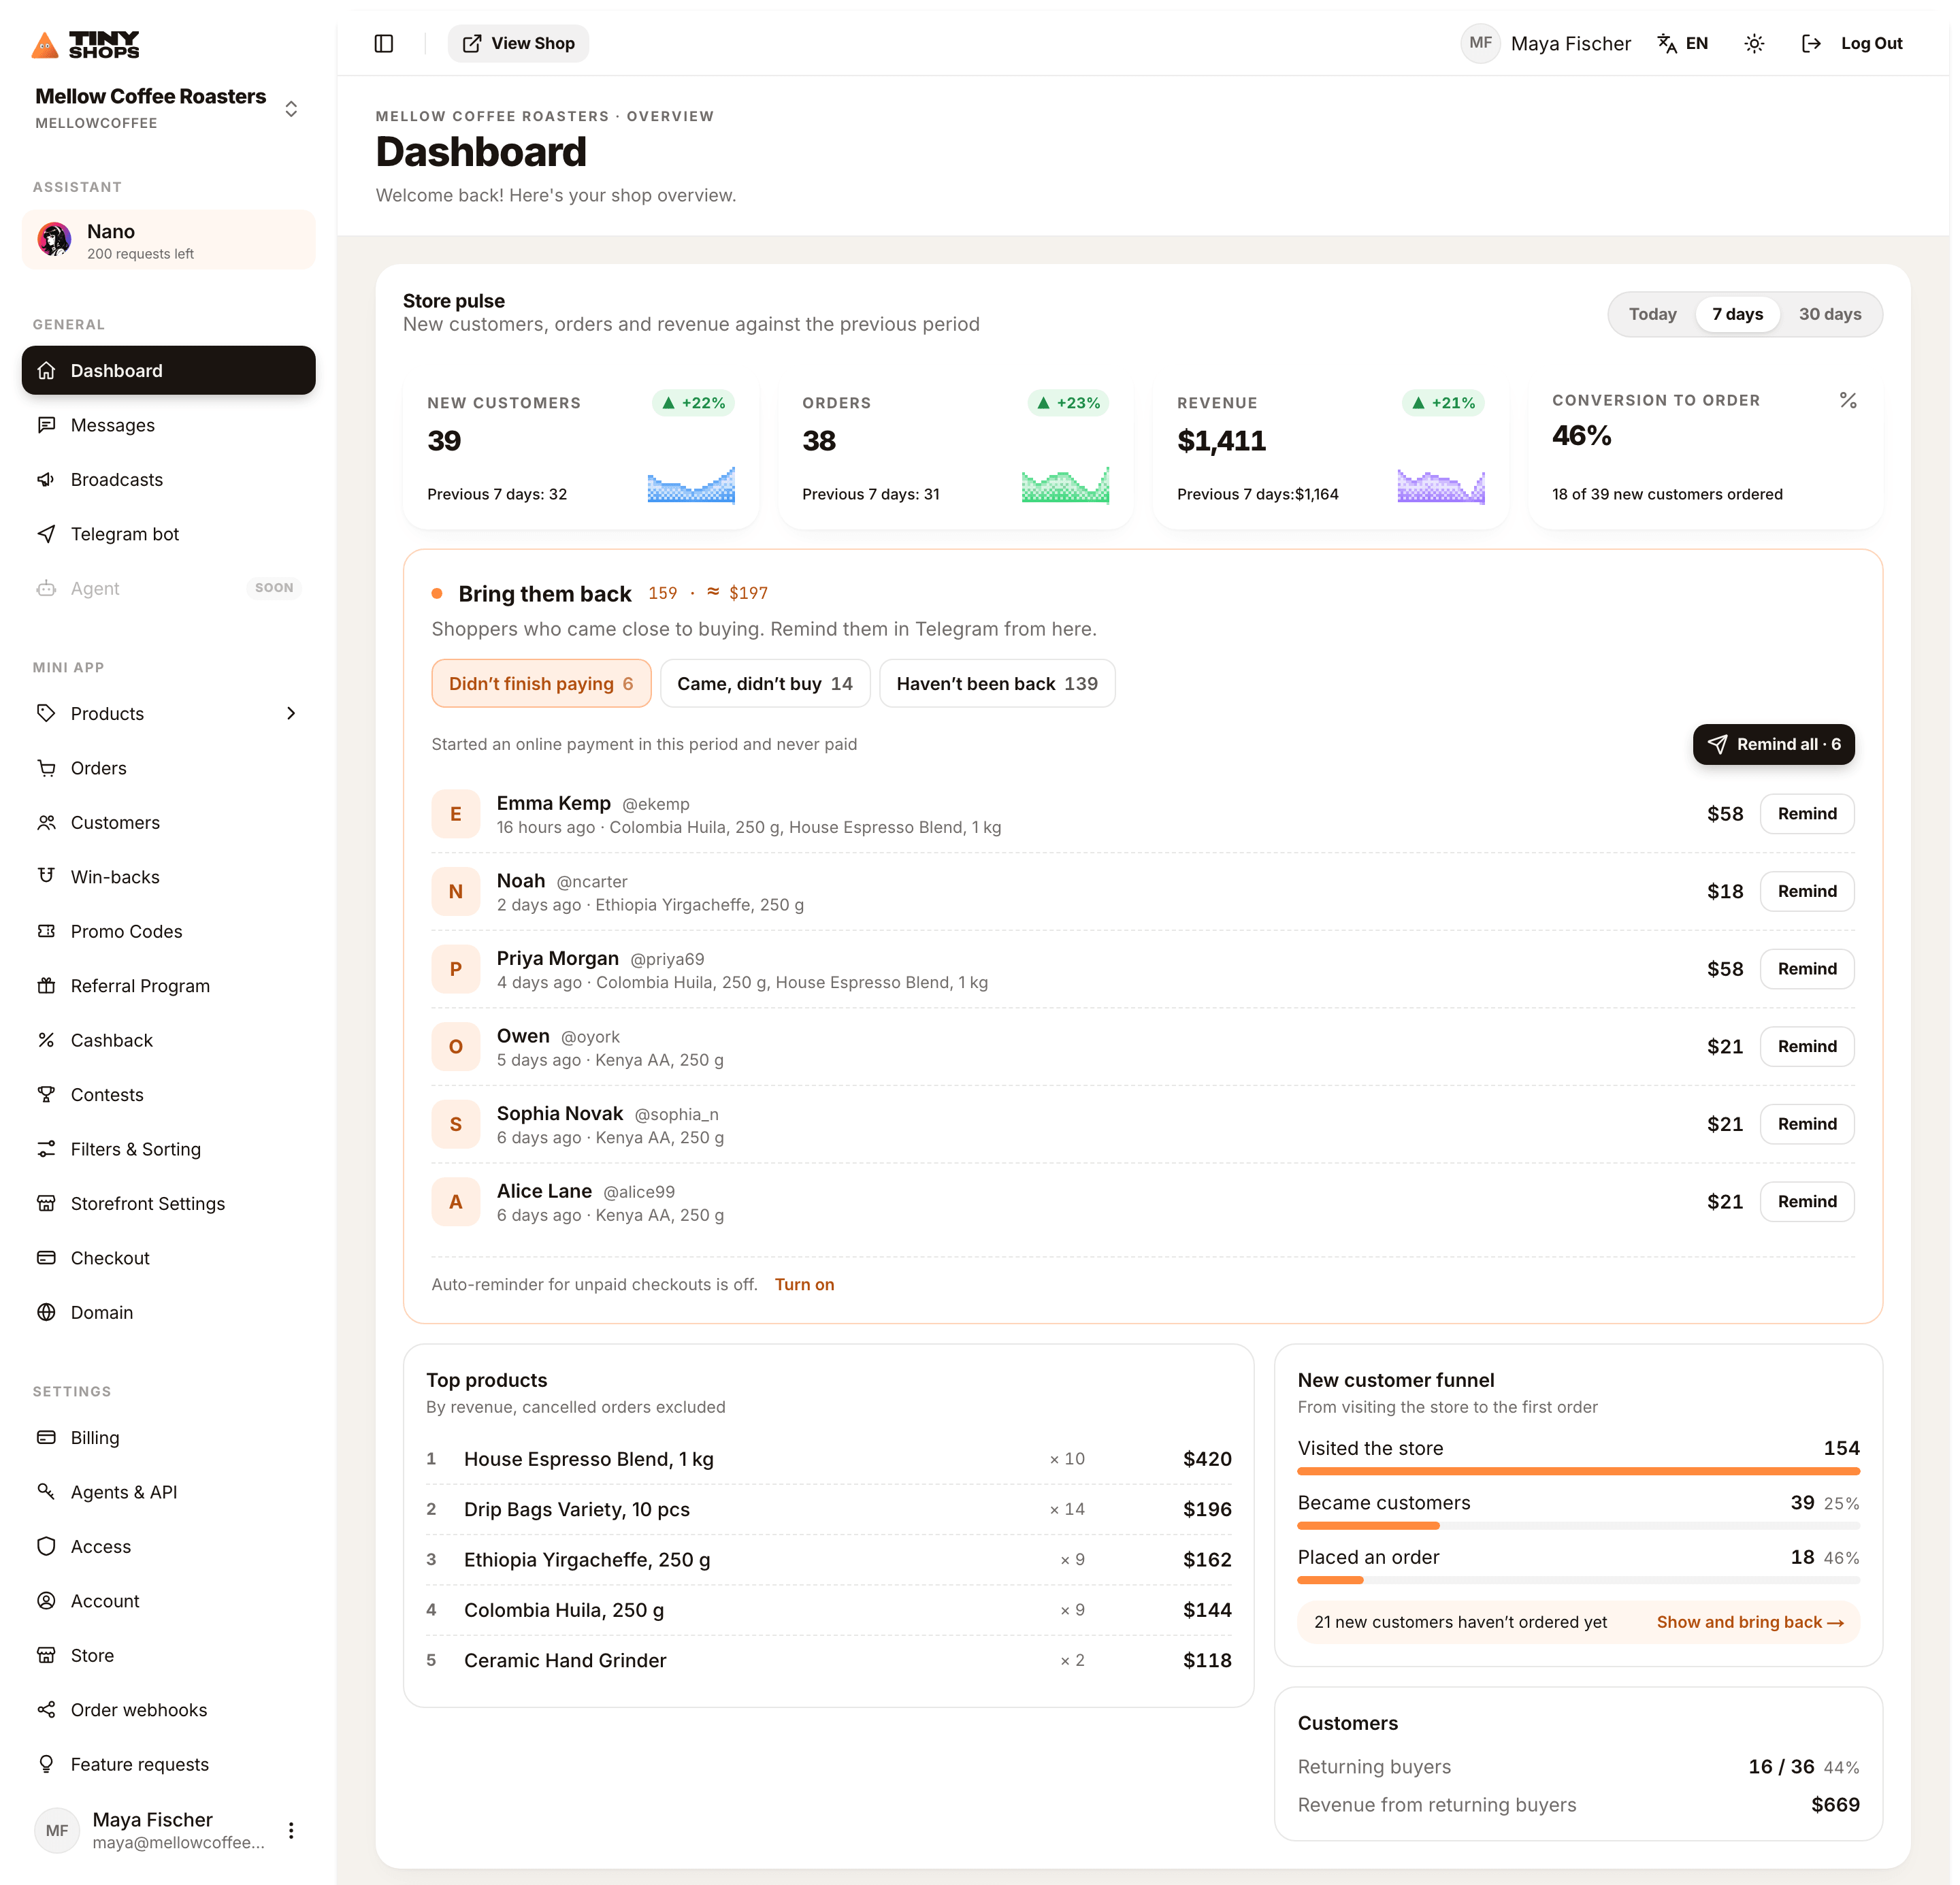
Task: Click the New Customers sparkline chart
Action: click(x=691, y=484)
